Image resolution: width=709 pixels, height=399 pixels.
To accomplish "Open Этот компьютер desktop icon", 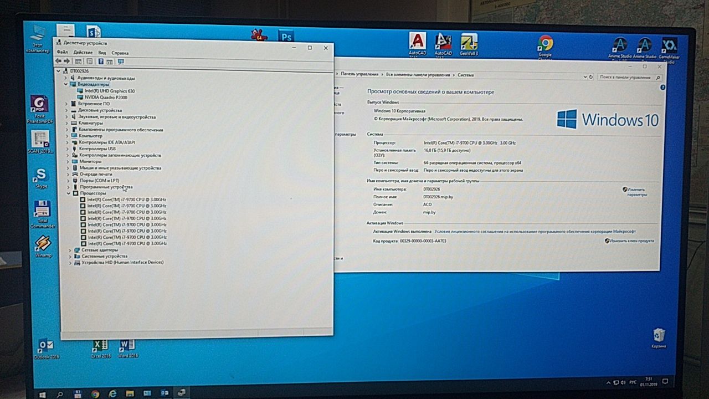I will (38, 39).
